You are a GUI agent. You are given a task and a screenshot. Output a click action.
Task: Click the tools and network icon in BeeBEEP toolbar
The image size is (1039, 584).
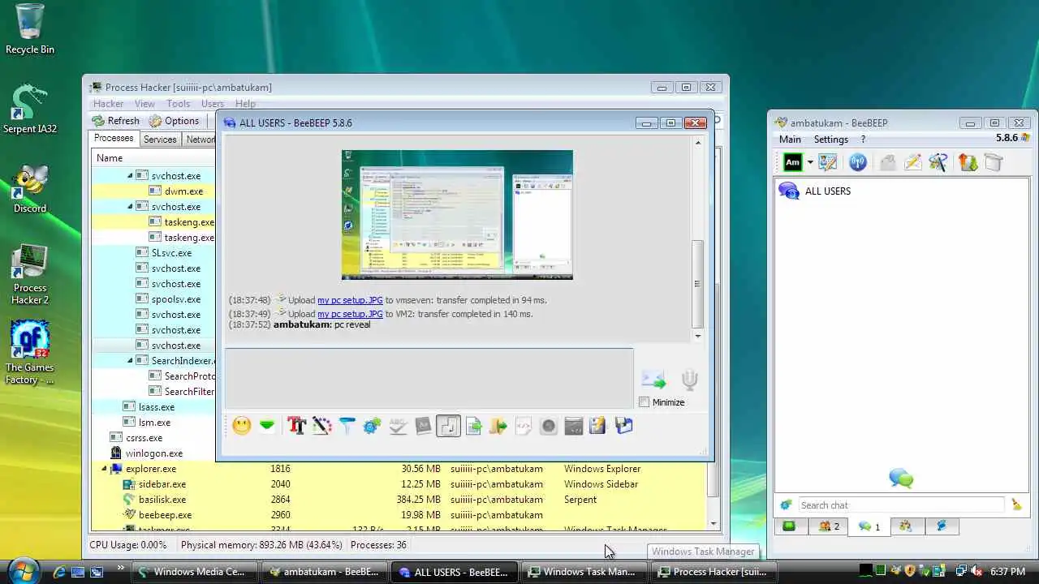pos(938,162)
